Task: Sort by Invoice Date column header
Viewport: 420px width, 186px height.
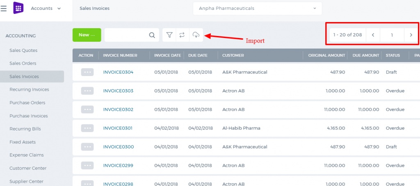Action: pyautogui.click(x=167, y=56)
